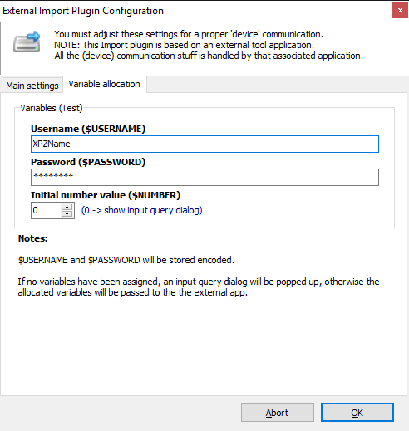
Task: Decrease the initial number with down arrow
Action: click(67, 214)
